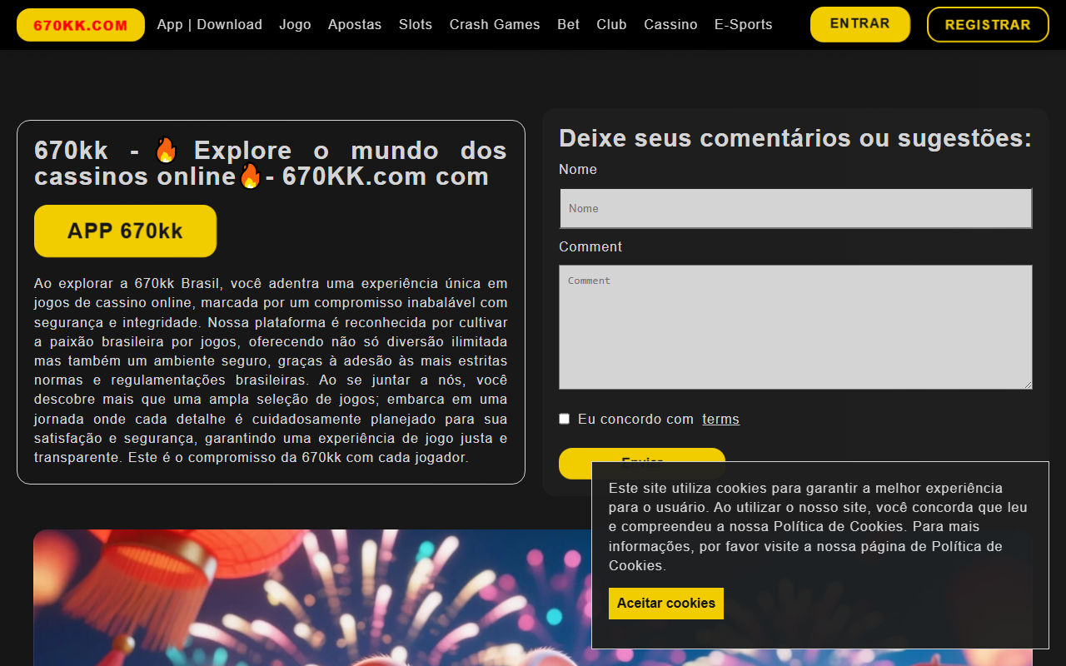Screen dimensions: 1066x666
Task: Open Crash Games from the navigation
Action: (495, 25)
